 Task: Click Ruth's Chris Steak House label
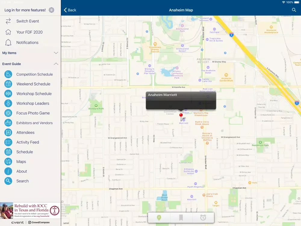[202, 123]
